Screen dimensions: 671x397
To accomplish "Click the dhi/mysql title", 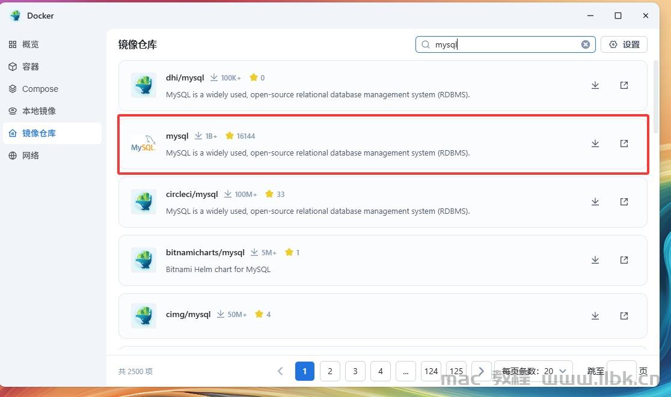I will tap(185, 77).
